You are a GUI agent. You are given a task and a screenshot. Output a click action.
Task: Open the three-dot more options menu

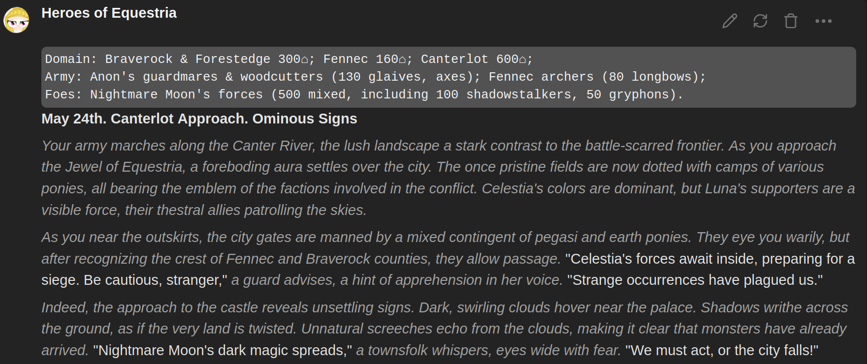point(823,21)
